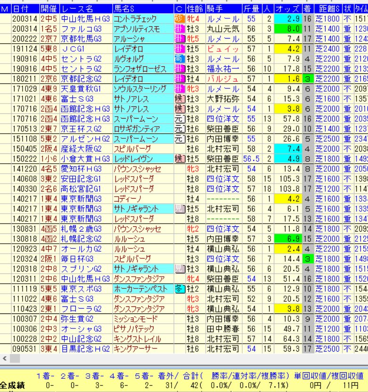This screenshot has height=392, width=368.
Task: Click the 状 column header
Action: pyautogui.click(x=348, y=9)
